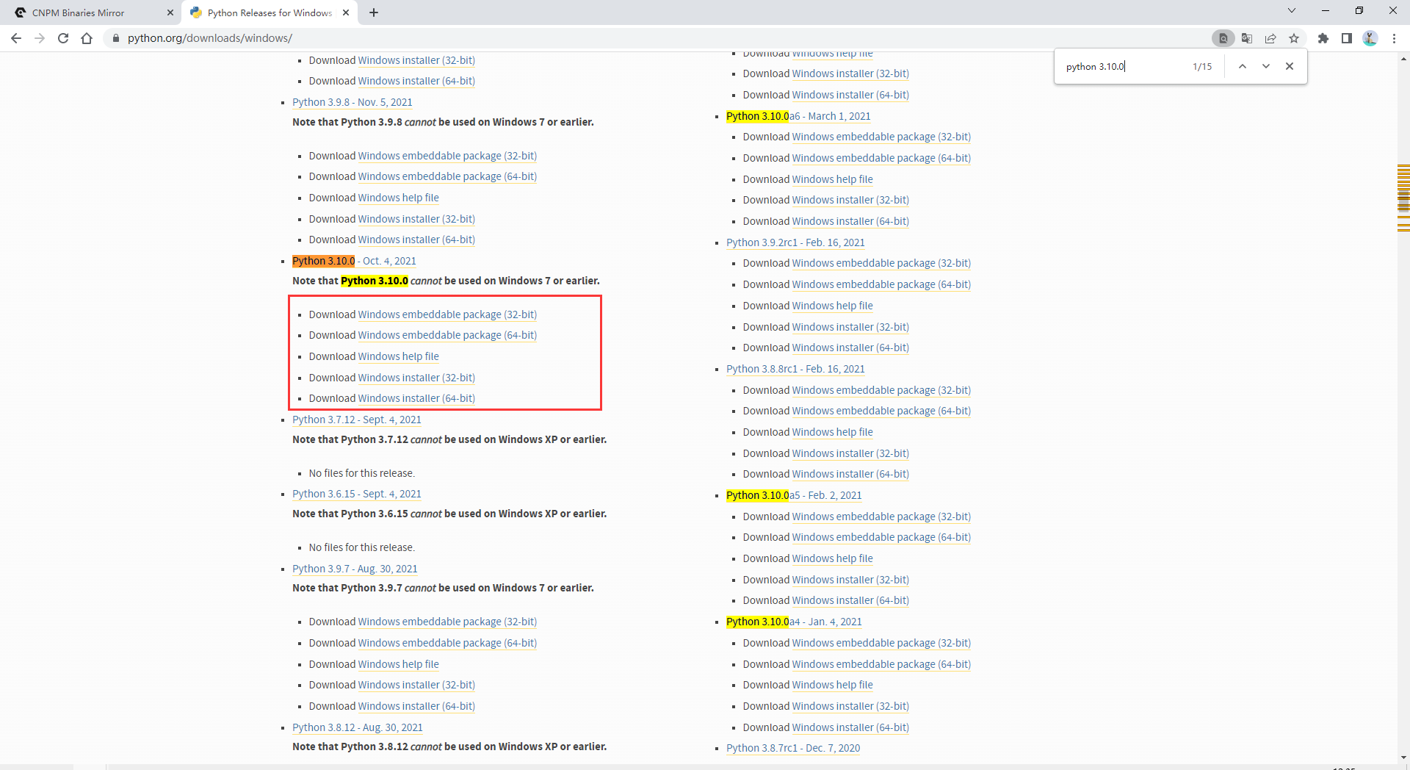Click the browser forward arrow

pyautogui.click(x=40, y=38)
